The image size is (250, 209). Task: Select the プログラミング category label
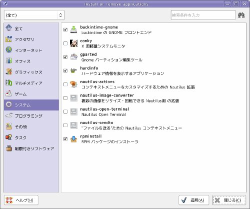28,116
